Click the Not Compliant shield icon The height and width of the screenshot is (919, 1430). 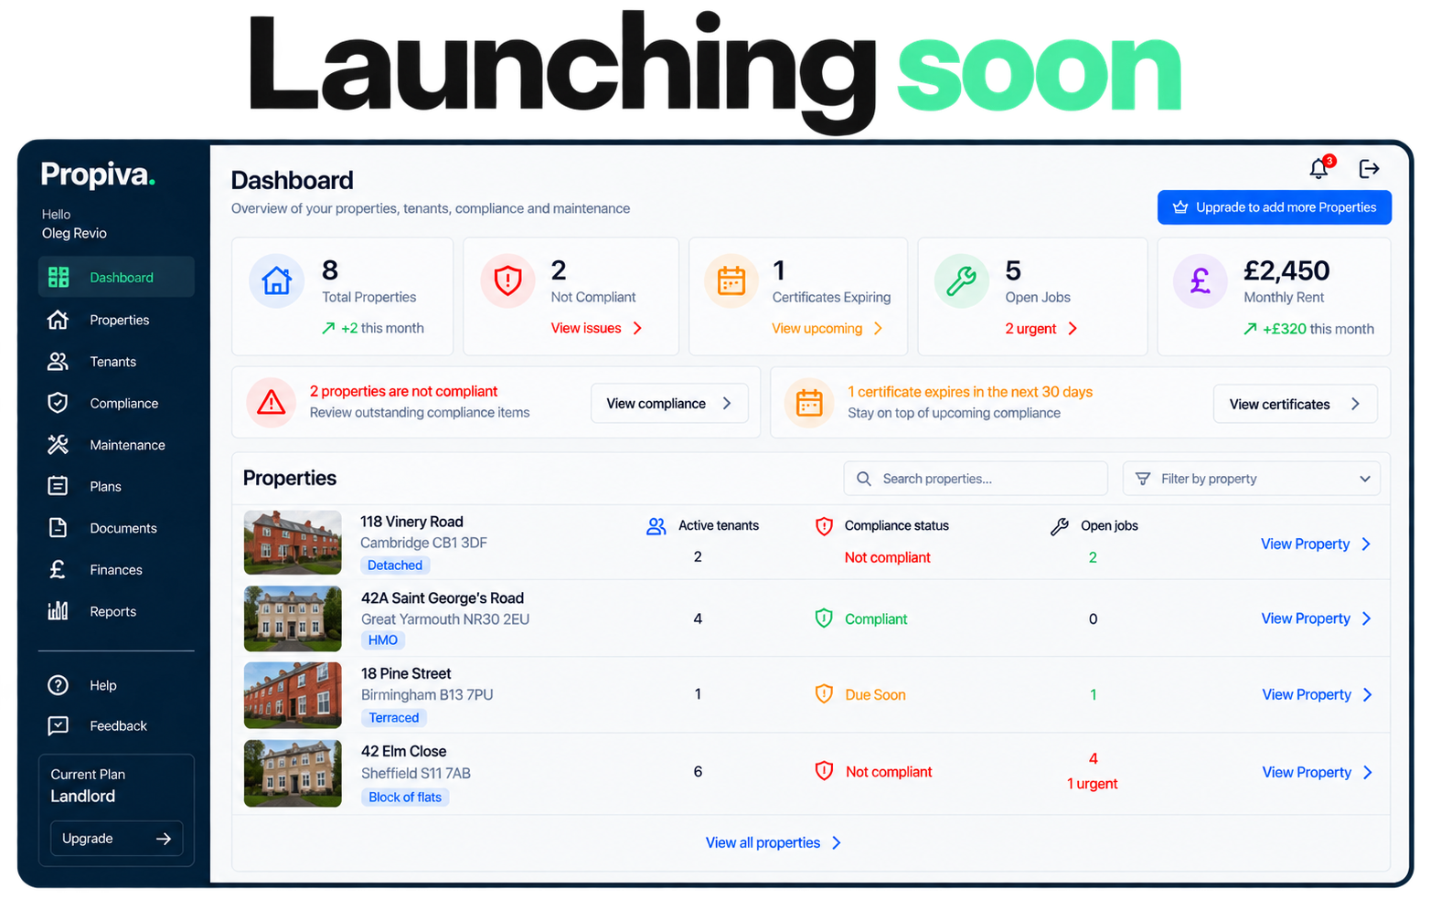point(507,280)
